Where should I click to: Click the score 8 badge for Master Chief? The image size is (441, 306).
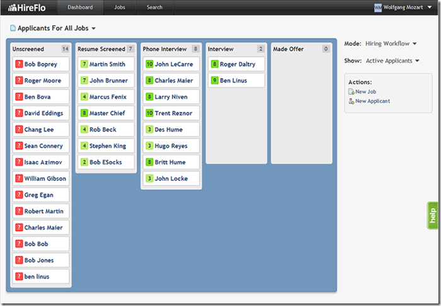pos(84,113)
